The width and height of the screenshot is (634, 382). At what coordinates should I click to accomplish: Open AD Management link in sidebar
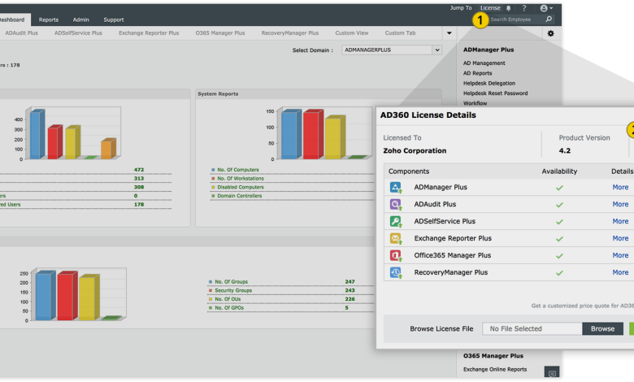[x=484, y=63]
